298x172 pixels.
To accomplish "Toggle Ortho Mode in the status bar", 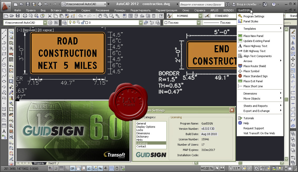I will 67,168.
